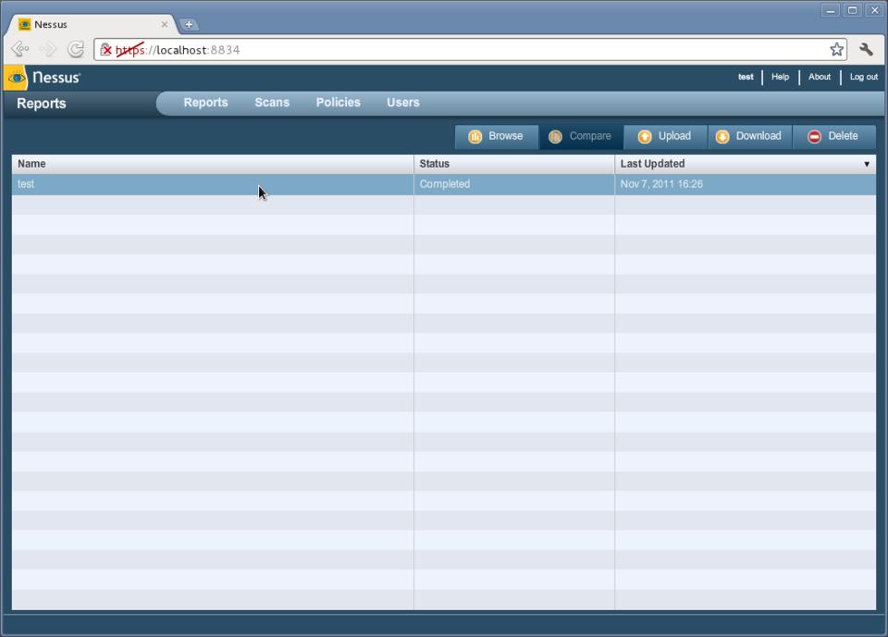The image size is (888, 637).
Task: Sort reports by Status column header
Action: pos(435,164)
